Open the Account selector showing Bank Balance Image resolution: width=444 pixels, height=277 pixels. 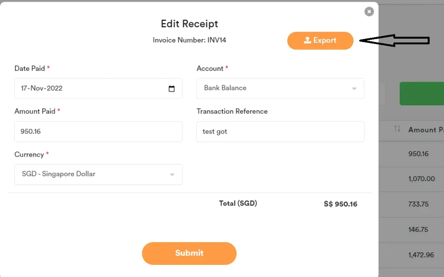[x=280, y=88]
